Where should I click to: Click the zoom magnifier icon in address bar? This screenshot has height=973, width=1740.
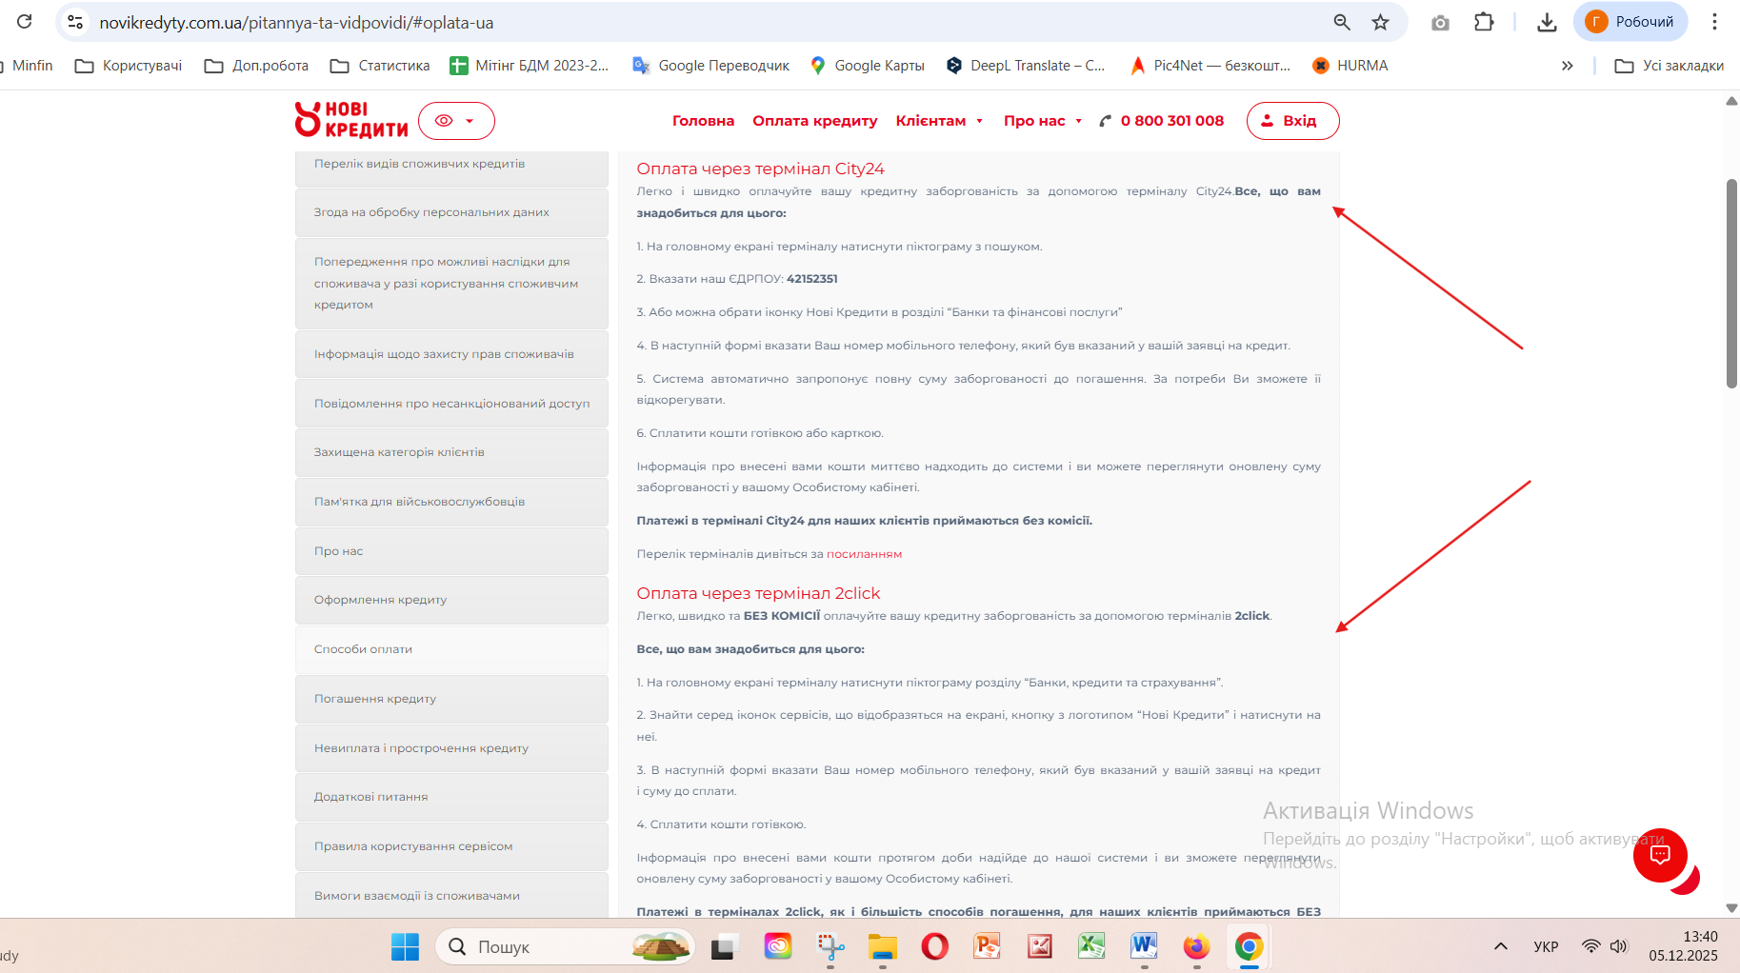coord(1342,22)
